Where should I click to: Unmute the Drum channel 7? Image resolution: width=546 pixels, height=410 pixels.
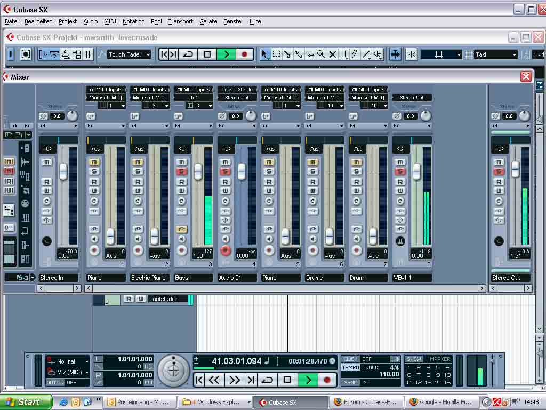(x=356, y=162)
